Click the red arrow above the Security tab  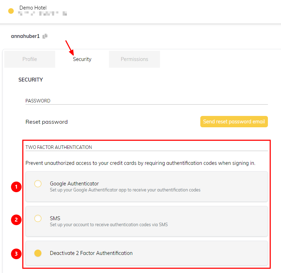[69, 46]
